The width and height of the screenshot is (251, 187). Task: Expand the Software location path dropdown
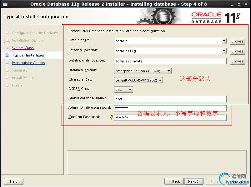pyautogui.click(x=224, y=51)
